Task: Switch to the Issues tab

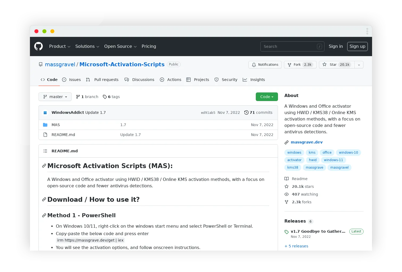Action: (71, 80)
